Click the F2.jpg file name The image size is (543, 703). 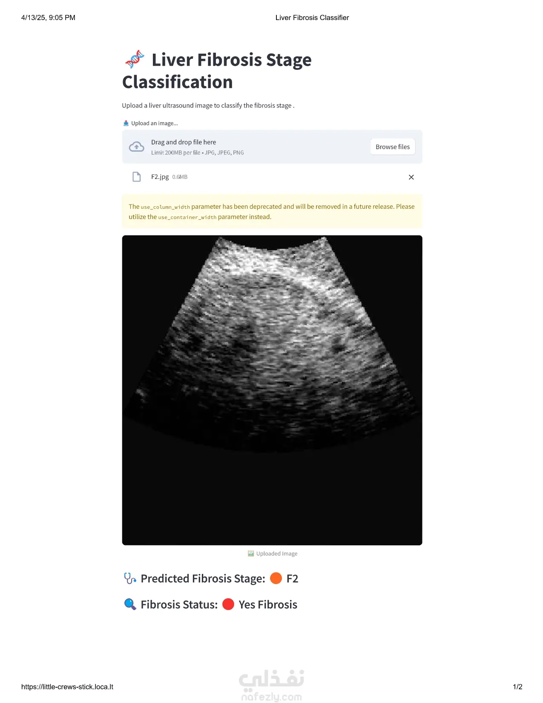point(160,177)
